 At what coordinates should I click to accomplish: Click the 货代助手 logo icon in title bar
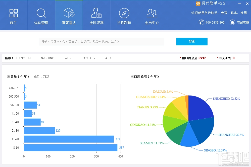tap(198, 4)
